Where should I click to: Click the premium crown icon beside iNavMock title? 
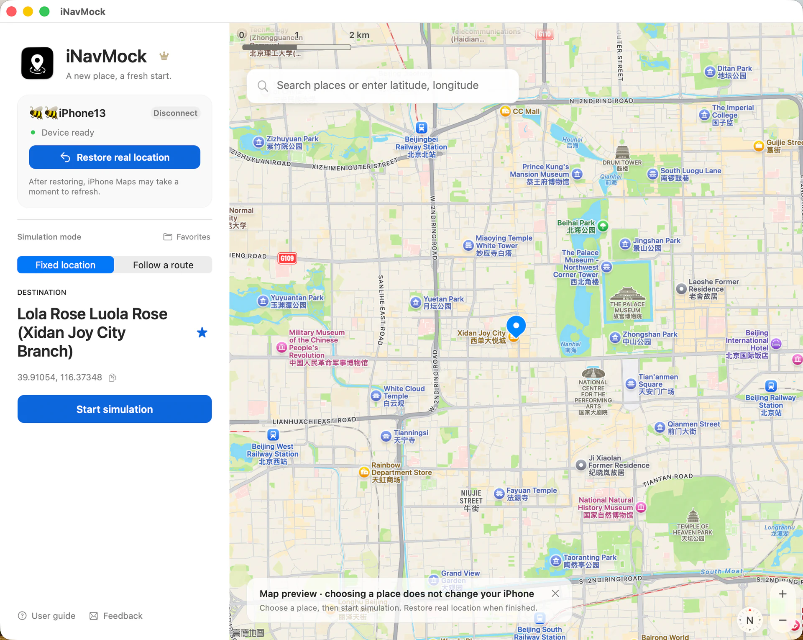pos(164,56)
